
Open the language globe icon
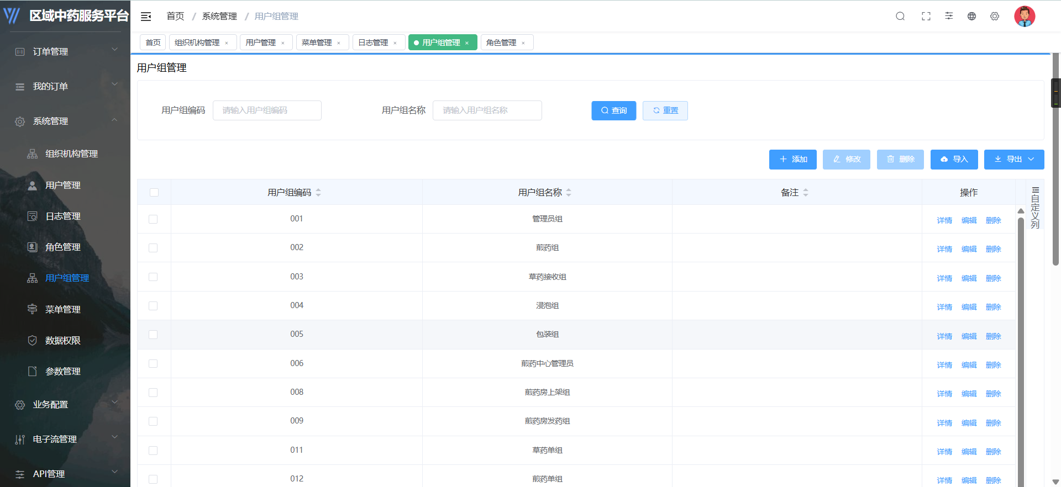click(971, 16)
